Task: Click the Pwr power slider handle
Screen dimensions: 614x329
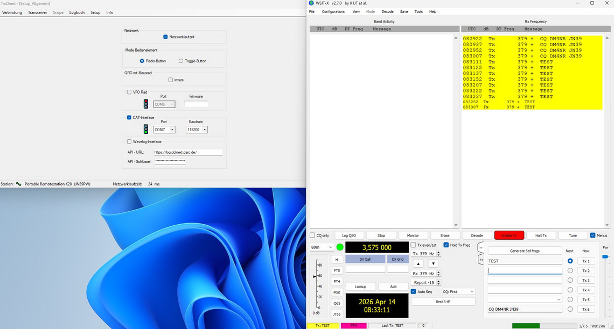Action: (605, 257)
